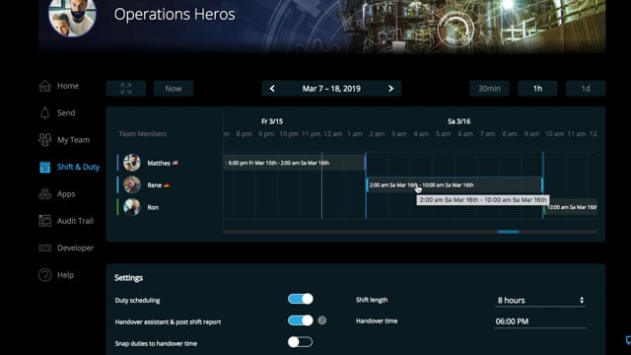Open the Shift length 8 hours dropdown

pyautogui.click(x=539, y=300)
